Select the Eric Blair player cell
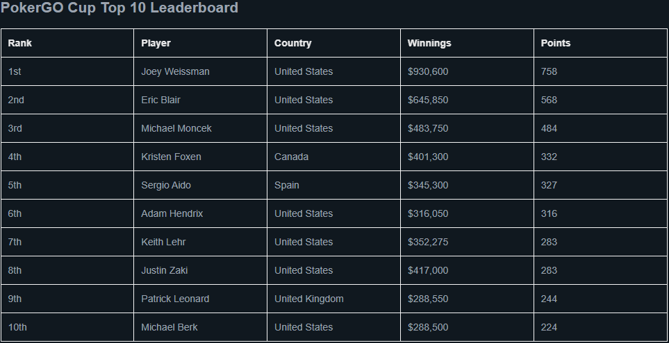The image size is (669, 343). click(x=201, y=100)
